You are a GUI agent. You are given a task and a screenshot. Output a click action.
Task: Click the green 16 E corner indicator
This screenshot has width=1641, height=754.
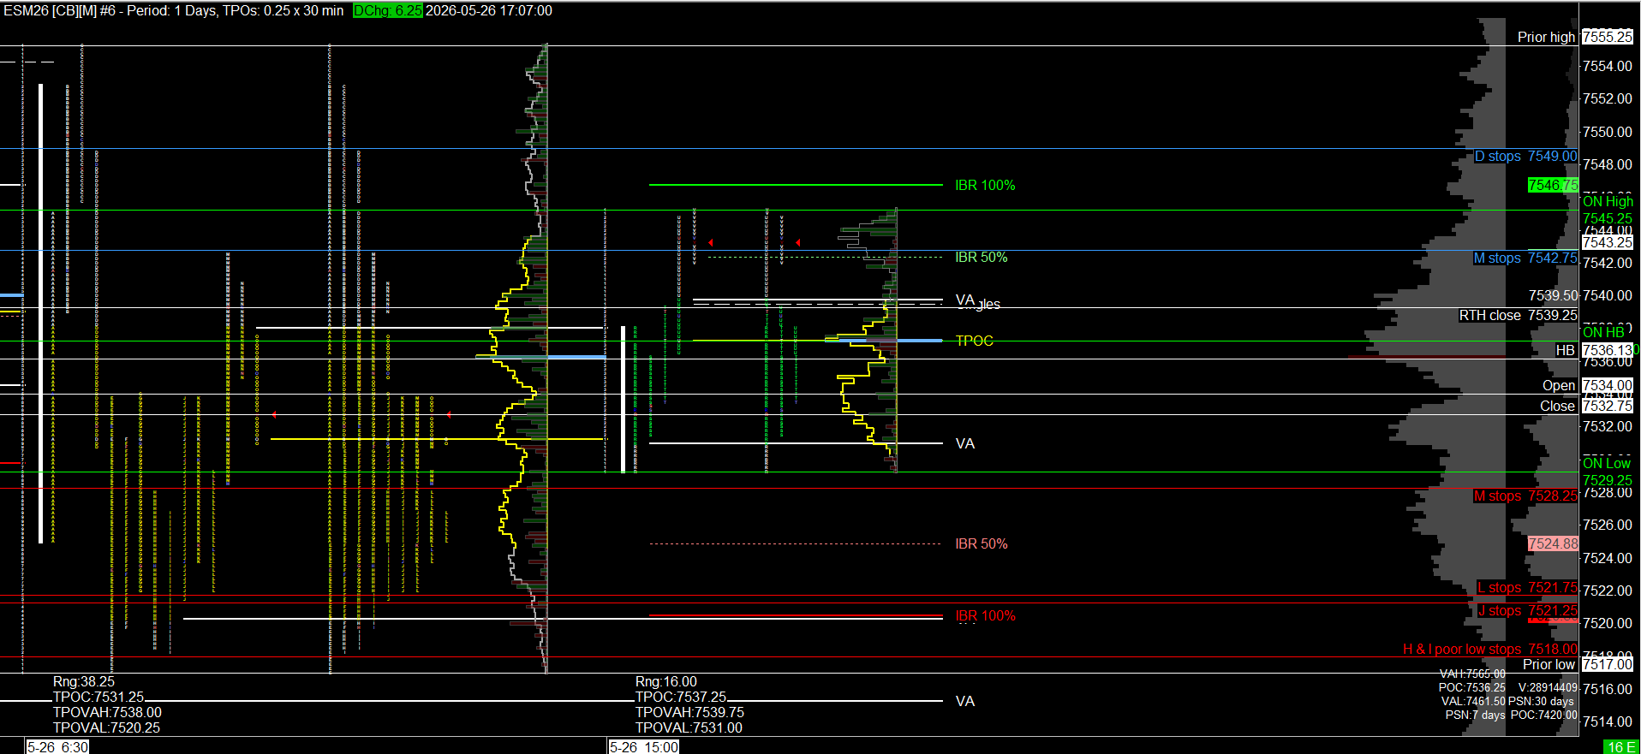point(1621,747)
